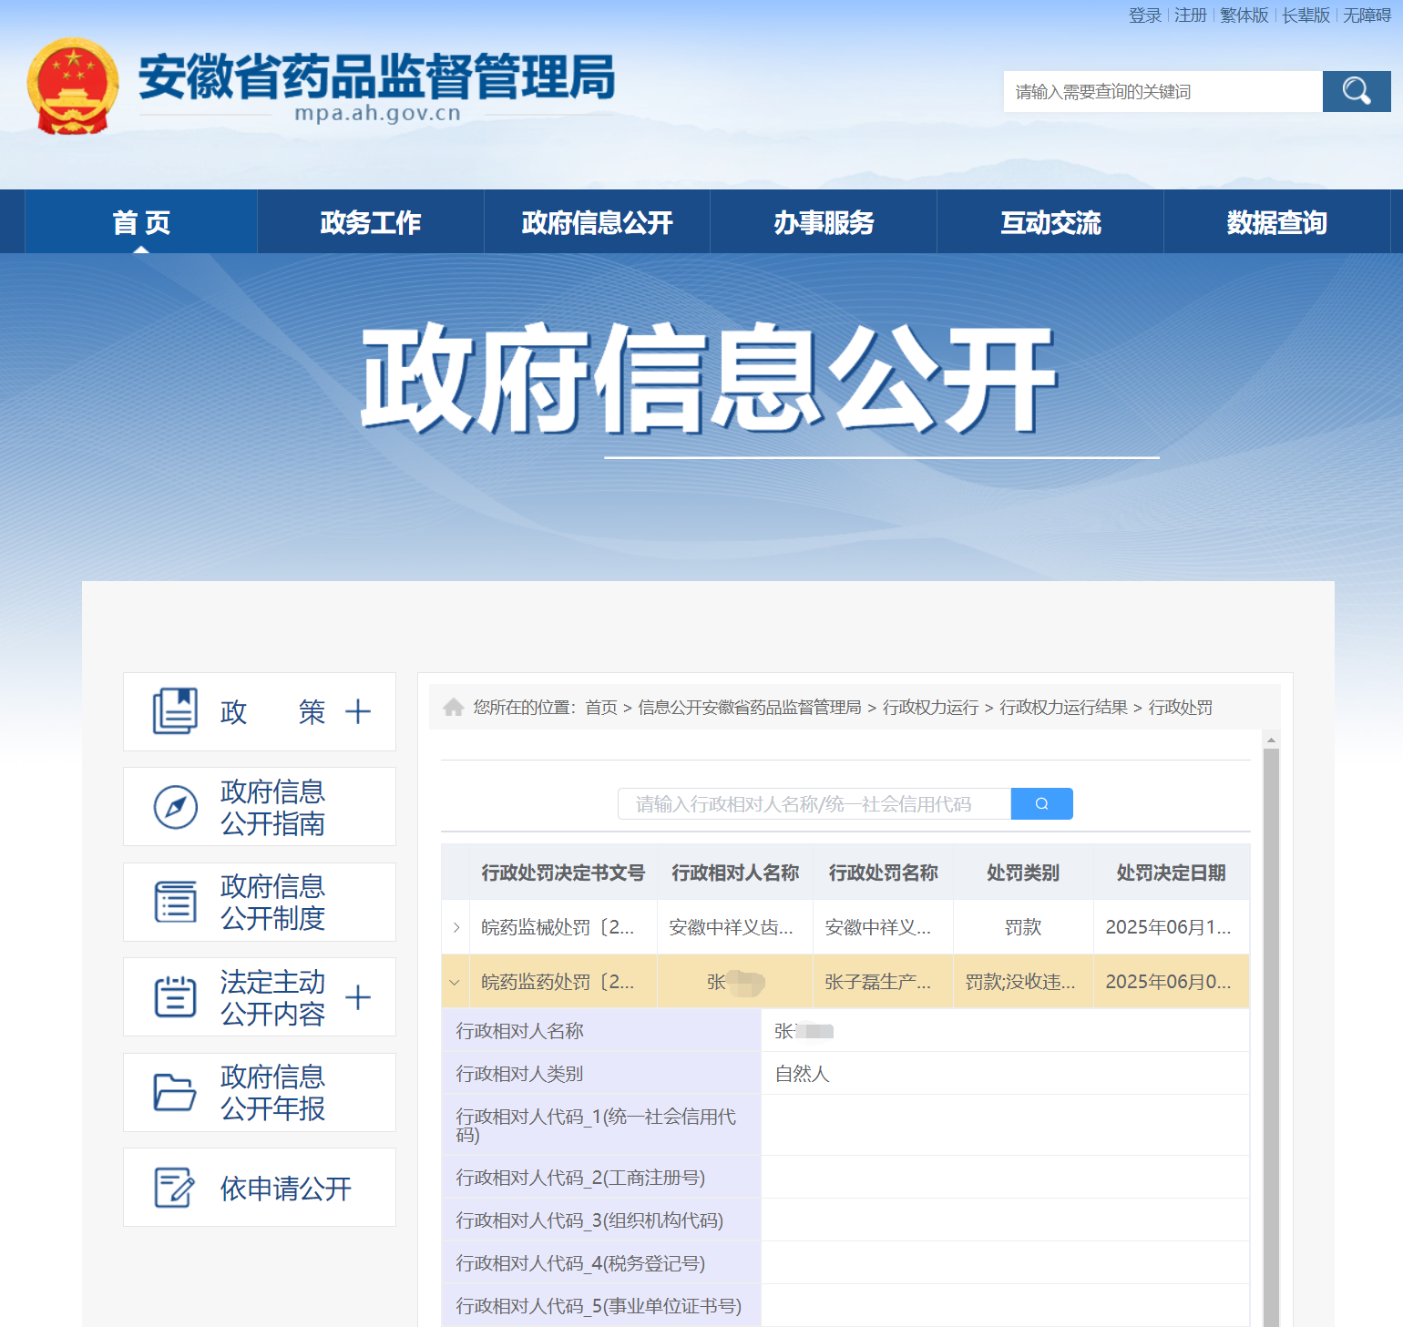Viewport: 1403px width, 1327px height.
Task: Click the 登录 link
Action: click(x=1145, y=15)
